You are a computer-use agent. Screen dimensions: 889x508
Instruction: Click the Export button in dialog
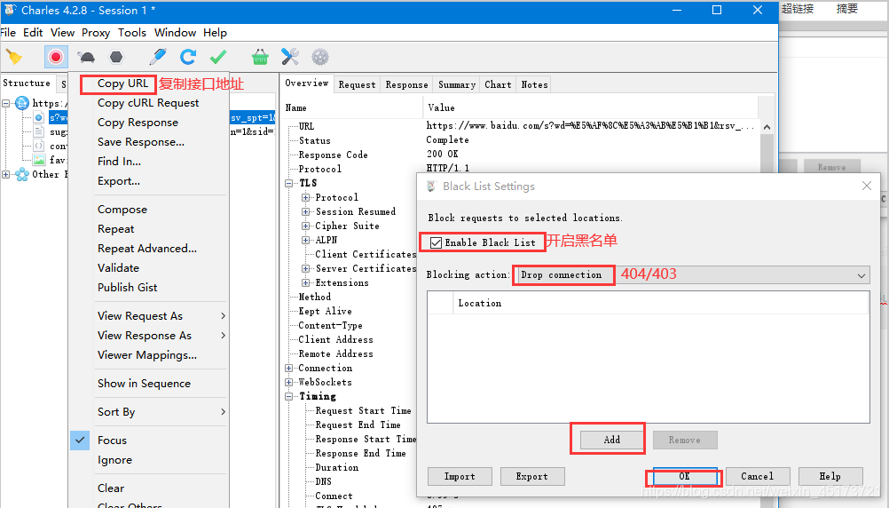[532, 477]
